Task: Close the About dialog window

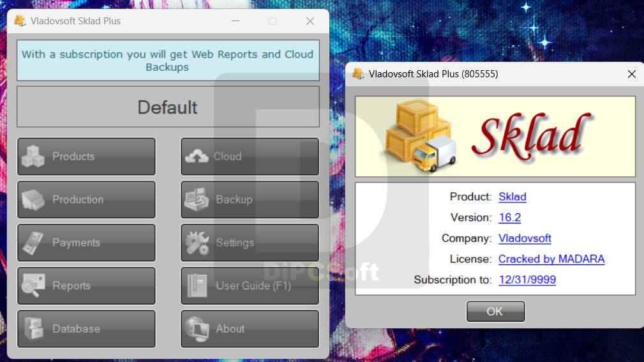Action: coord(632,74)
